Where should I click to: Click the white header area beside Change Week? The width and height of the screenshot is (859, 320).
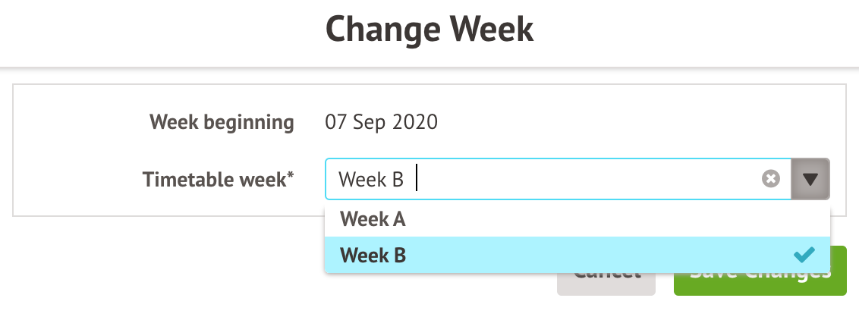click(x=683, y=30)
